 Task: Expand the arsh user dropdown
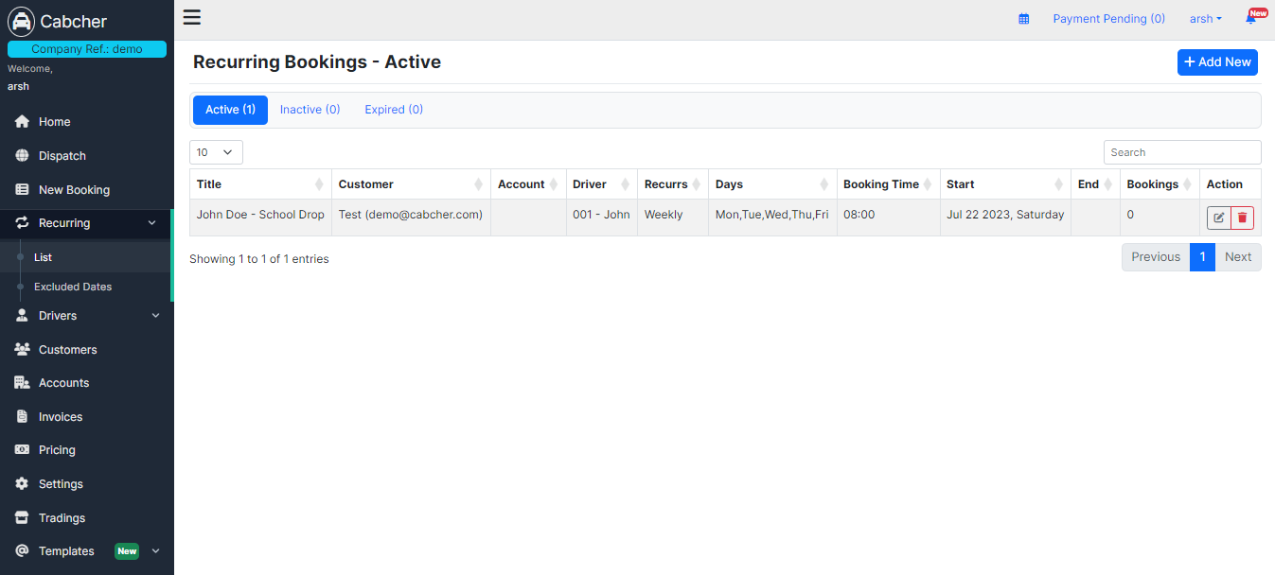click(1205, 19)
